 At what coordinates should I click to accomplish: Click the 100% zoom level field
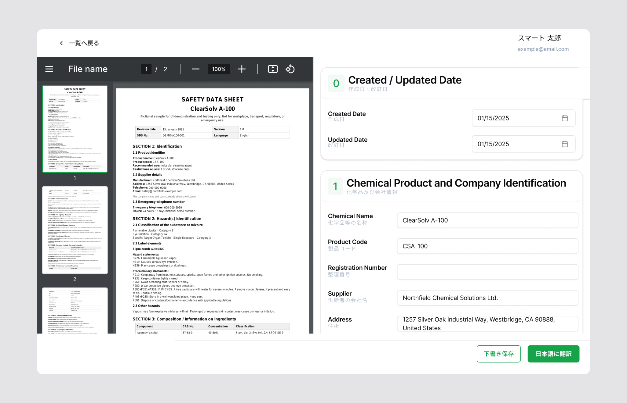(219, 69)
